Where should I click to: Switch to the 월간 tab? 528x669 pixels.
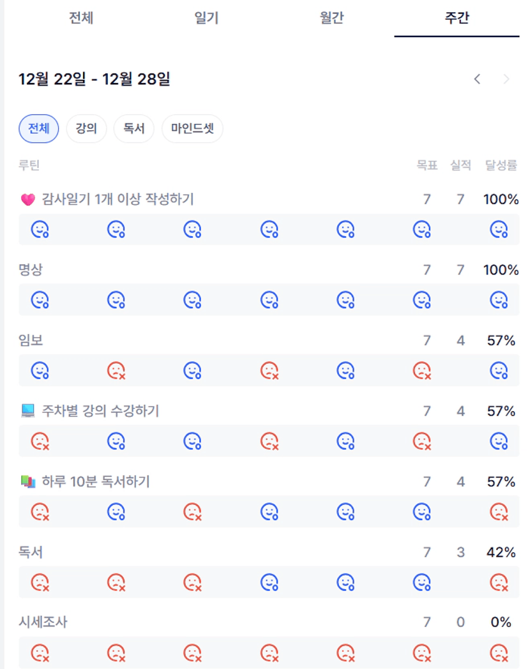point(331,18)
